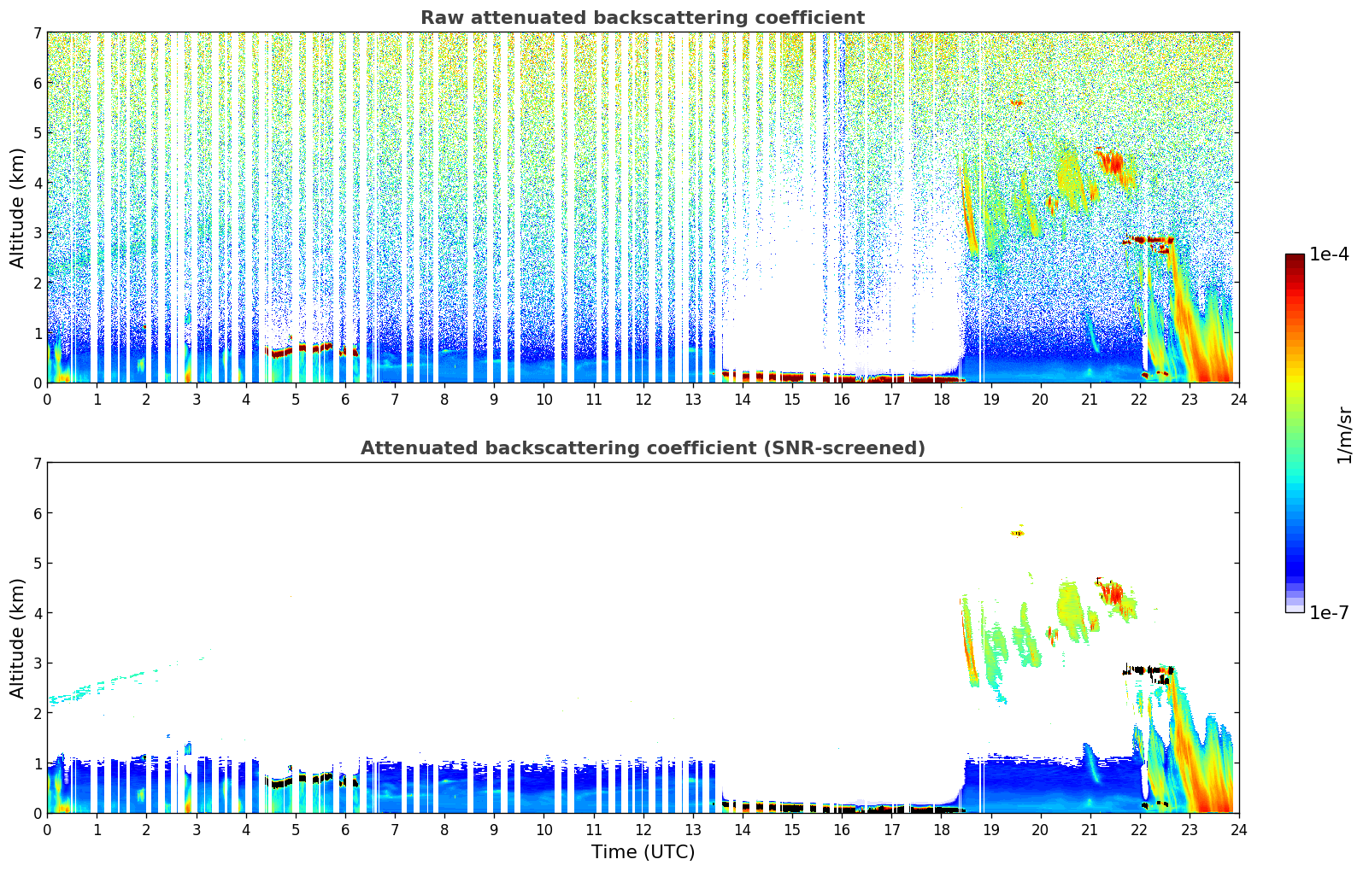Click time tick "24" under the raw plot
The height and width of the screenshot is (871, 1363).
tap(1238, 399)
